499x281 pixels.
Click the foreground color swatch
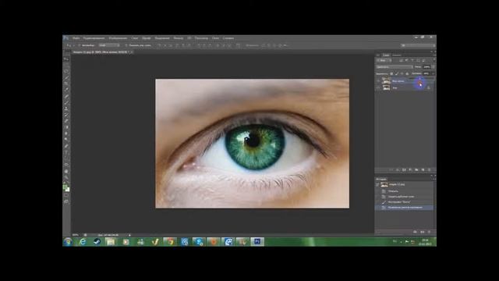[65, 187]
